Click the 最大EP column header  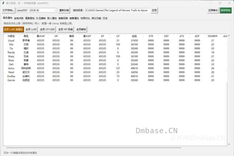click(87, 36)
